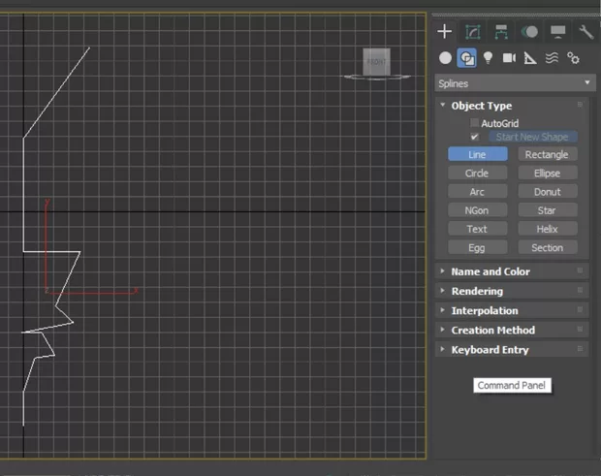Click the ViewCube Front face
Viewport: 601px width, 476px height.
tap(375, 61)
